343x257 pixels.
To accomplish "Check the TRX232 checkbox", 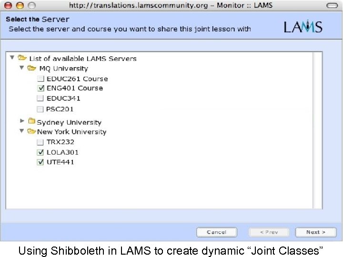I will pos(40,142).
